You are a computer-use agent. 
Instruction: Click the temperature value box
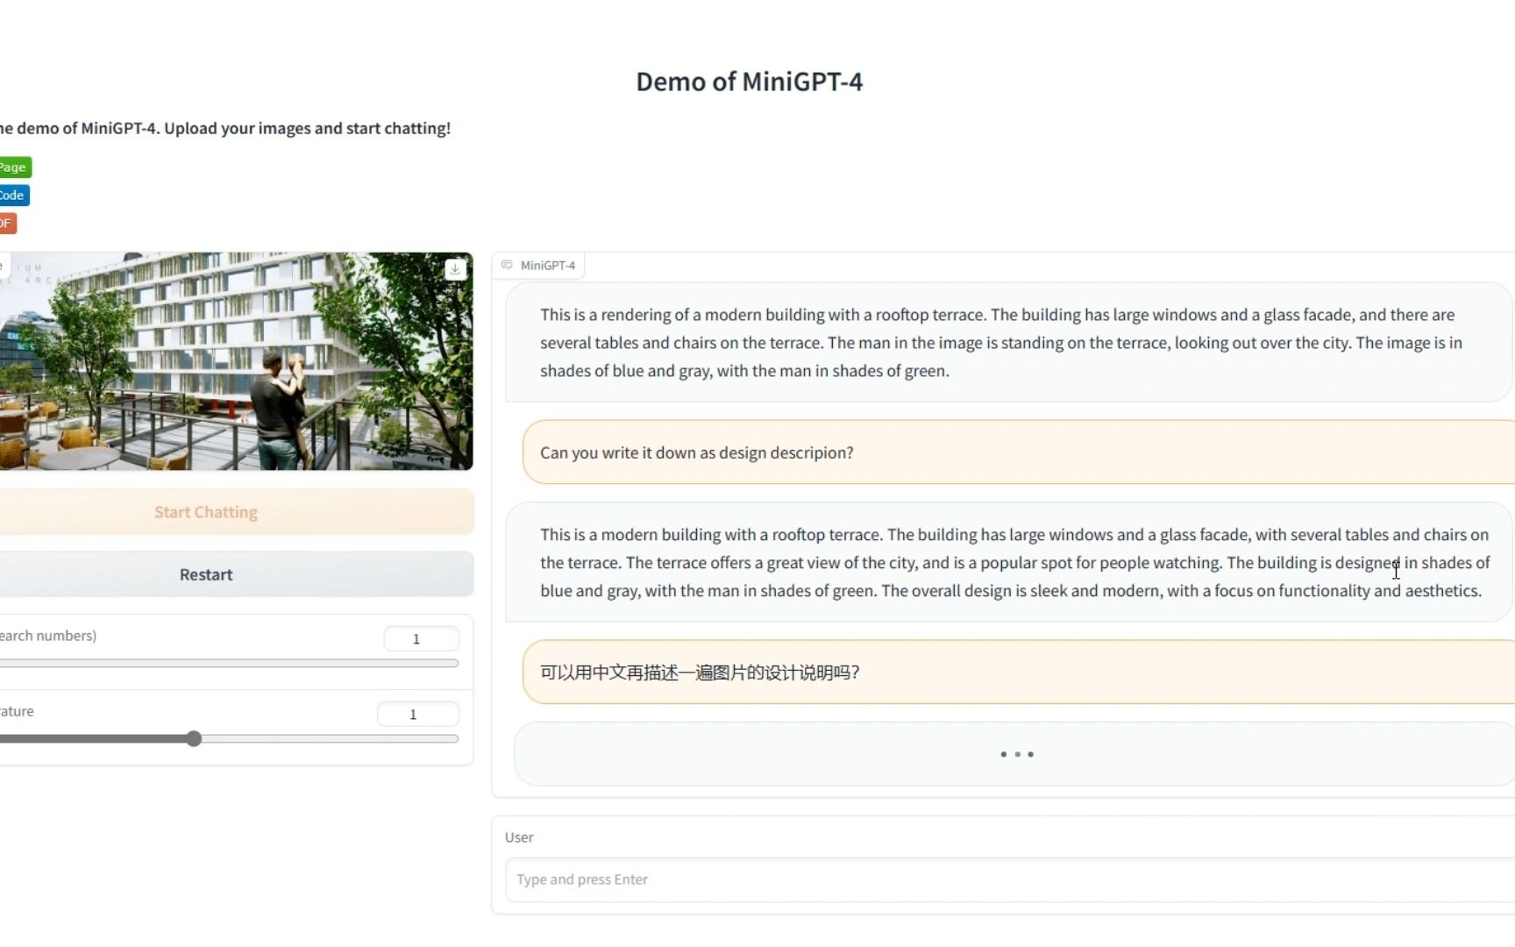[417, 714]
